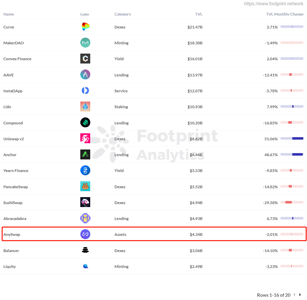This screenshot has height=300, width=307.
Task: Click the Convex Finance logo
Action: pos(85,59)
